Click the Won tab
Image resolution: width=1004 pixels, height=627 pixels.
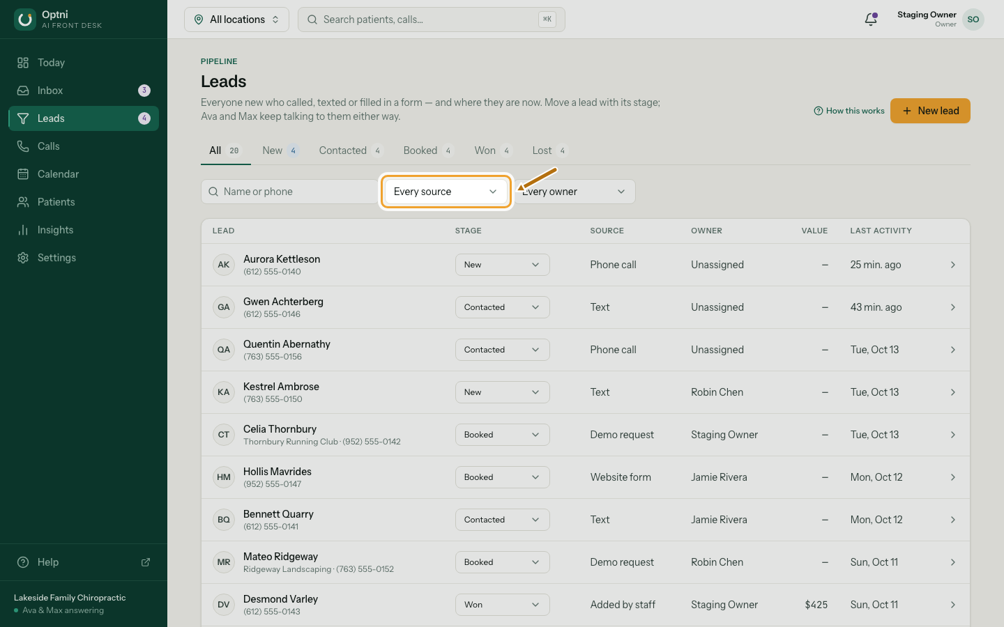click(493, 150)
